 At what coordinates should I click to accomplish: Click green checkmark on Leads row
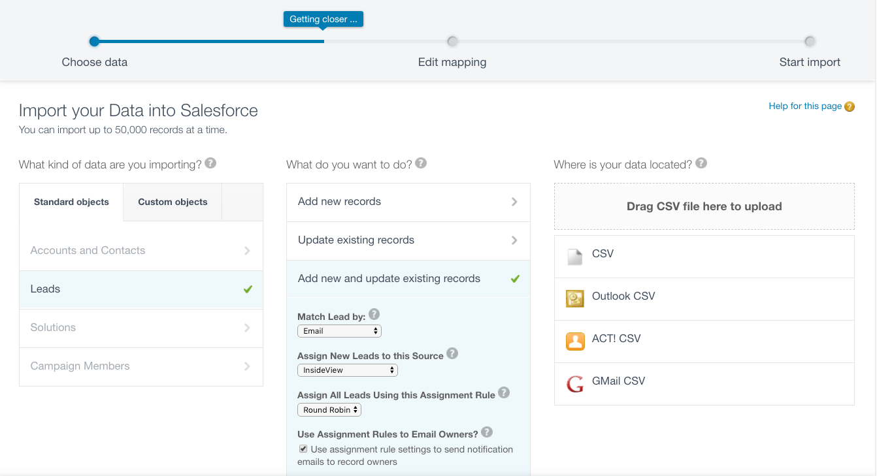click(248, 289)
